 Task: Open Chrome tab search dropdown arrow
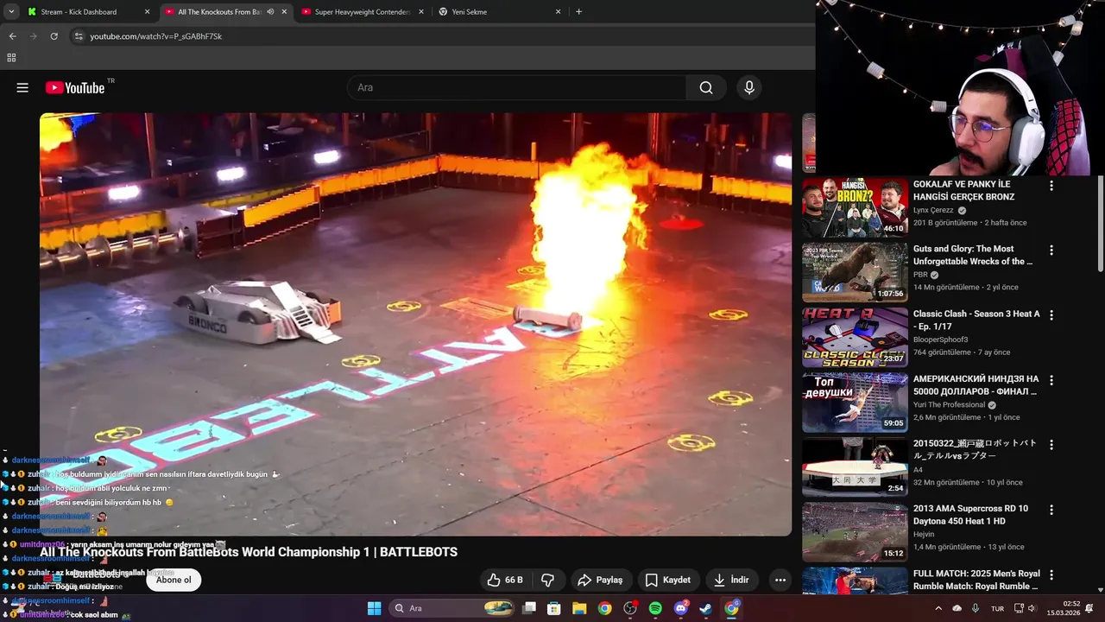click(x=11, y=12)
